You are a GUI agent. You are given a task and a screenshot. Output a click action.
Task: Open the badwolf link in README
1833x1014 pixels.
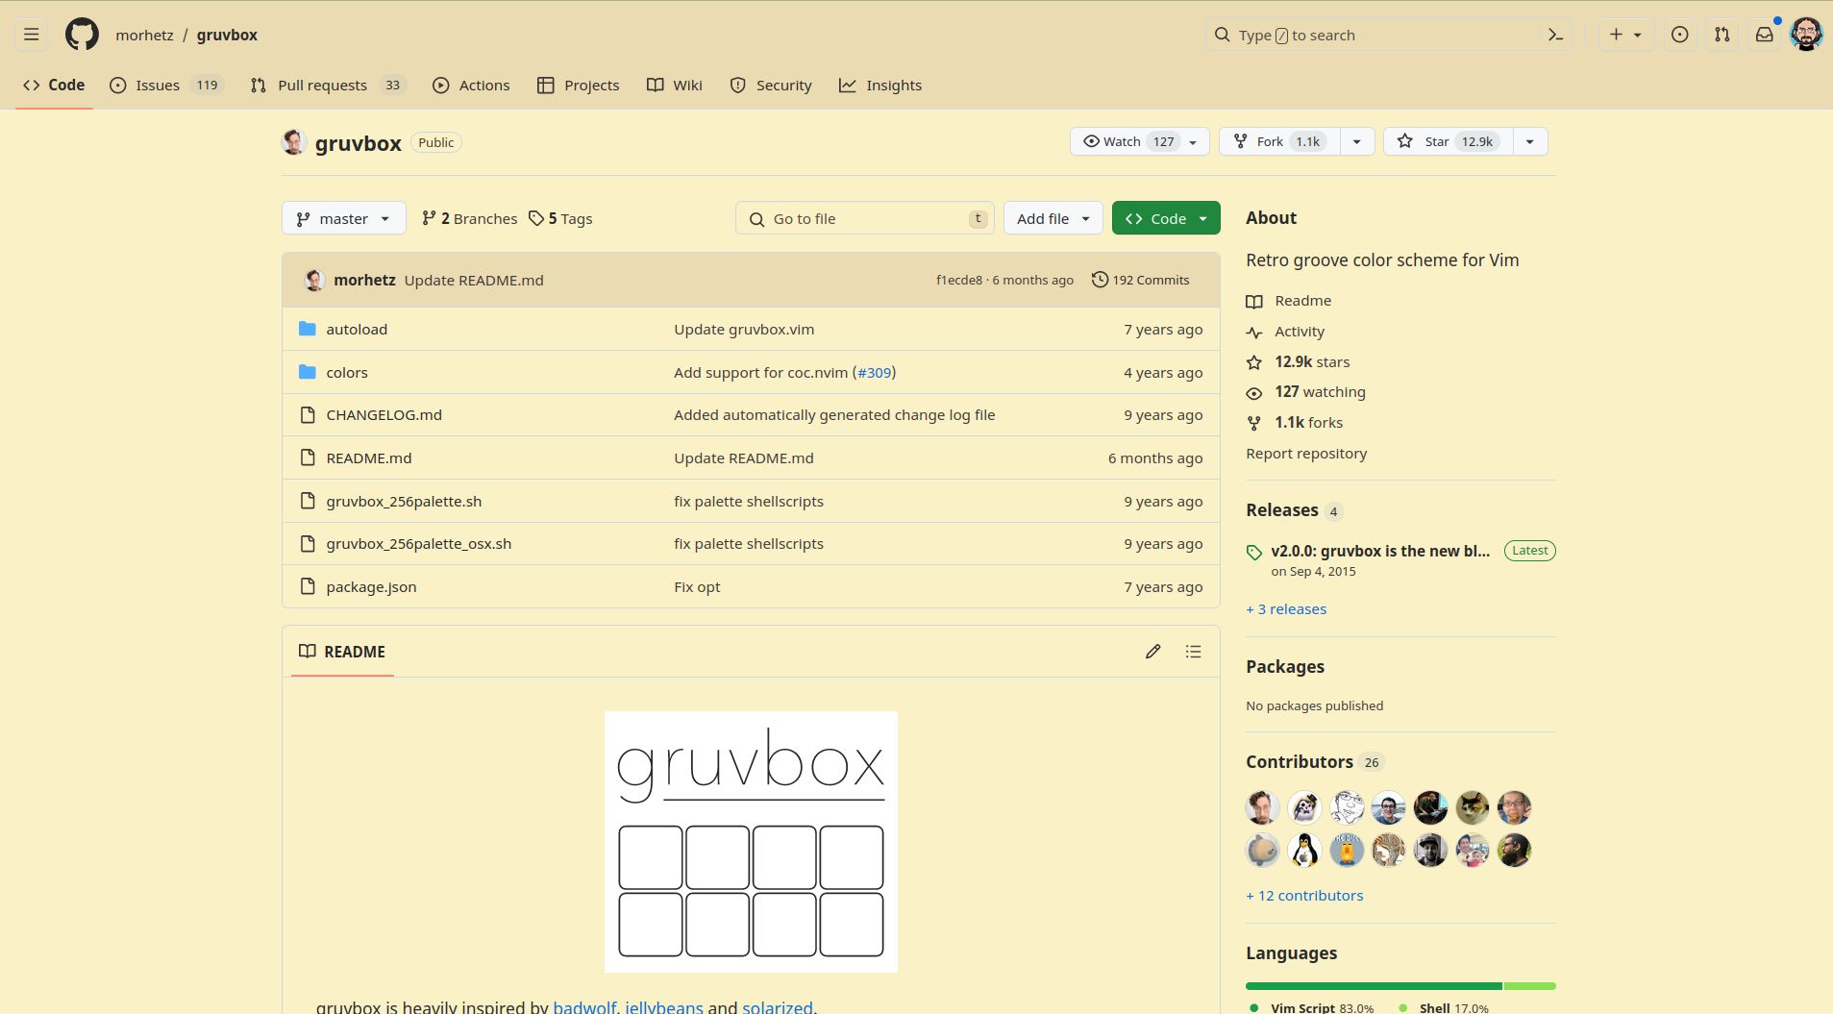(x=584, y=1006)
